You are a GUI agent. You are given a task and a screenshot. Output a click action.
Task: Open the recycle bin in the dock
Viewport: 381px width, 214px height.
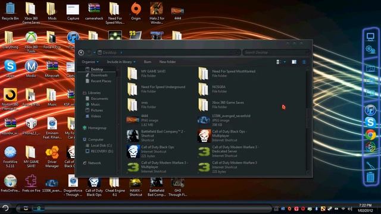click(x=370, y=177)
